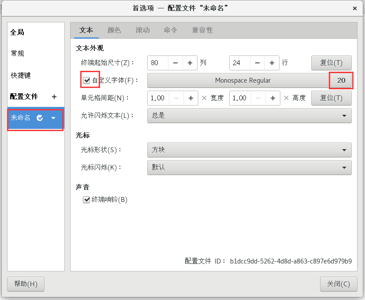Image resolution: width=365 pixels, height=300 pixels.
Task: Switch to the 文本 tab
Action: pyautogui.click(x=86, y=30)
